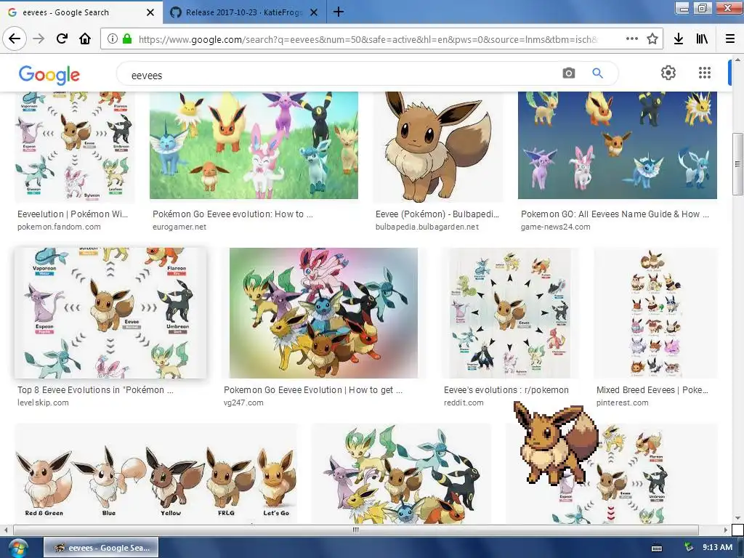Search by image with the camera icon
Image resolution: width=744 pixels, height=558 pixels.
point(568,73)
